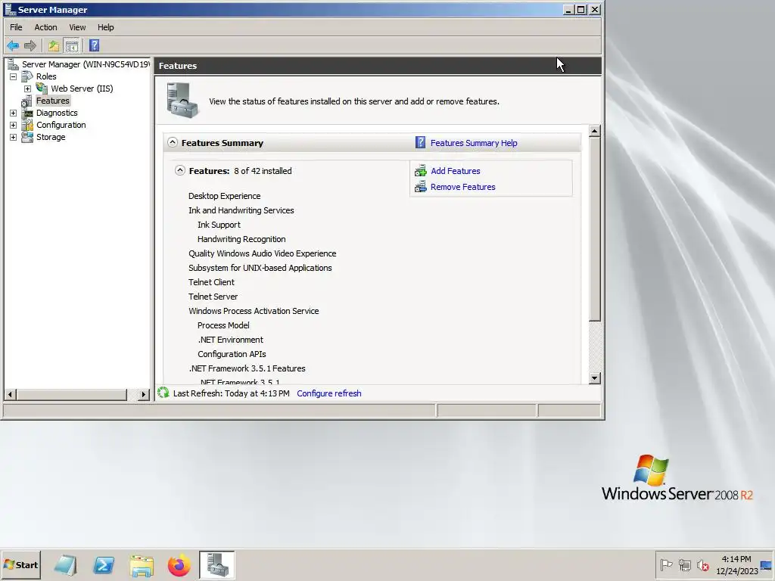
Task: Click the green refresh icon near Last Refresh
Action: click(x=163, y=393)
